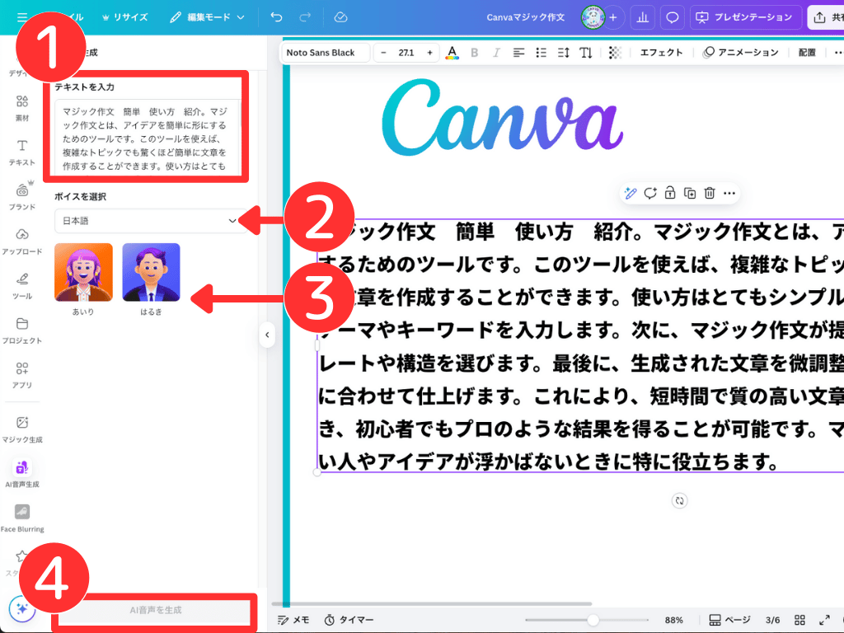Open Effects (エフェクト)
Image resolution: width=844 pixels, height=633 pixels.
pyautogui.click(x=662, y=52)
